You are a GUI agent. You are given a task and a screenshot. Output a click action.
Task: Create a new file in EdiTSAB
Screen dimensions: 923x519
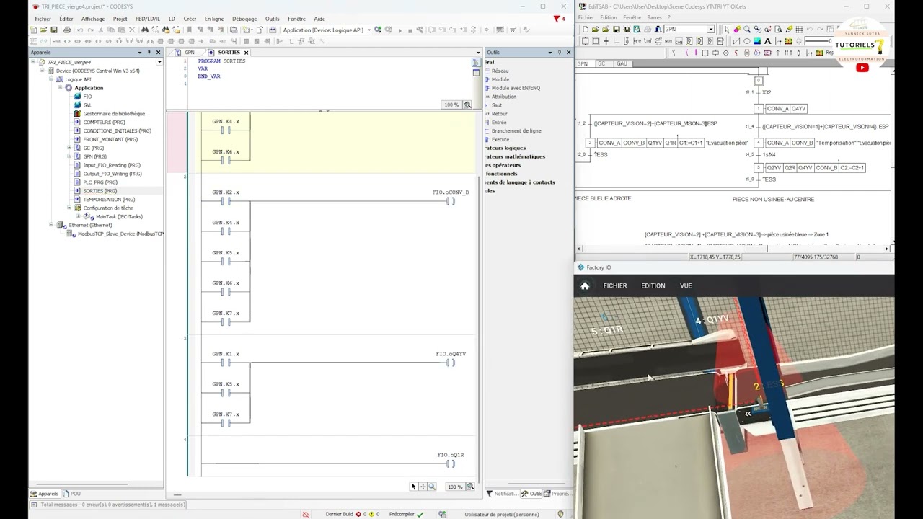(x=586, y=30)
